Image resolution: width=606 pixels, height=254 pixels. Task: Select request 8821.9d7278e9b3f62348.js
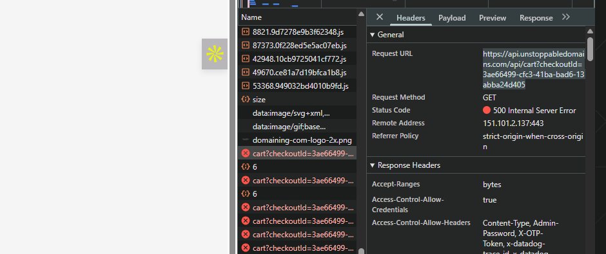(297, 32)
